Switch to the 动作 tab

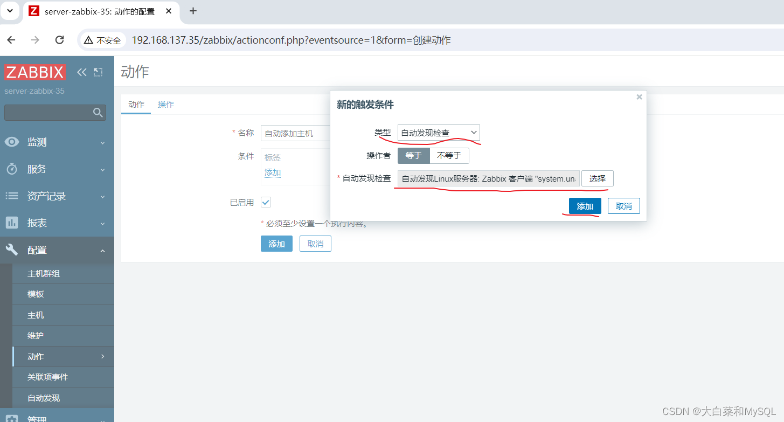(136, 105)
